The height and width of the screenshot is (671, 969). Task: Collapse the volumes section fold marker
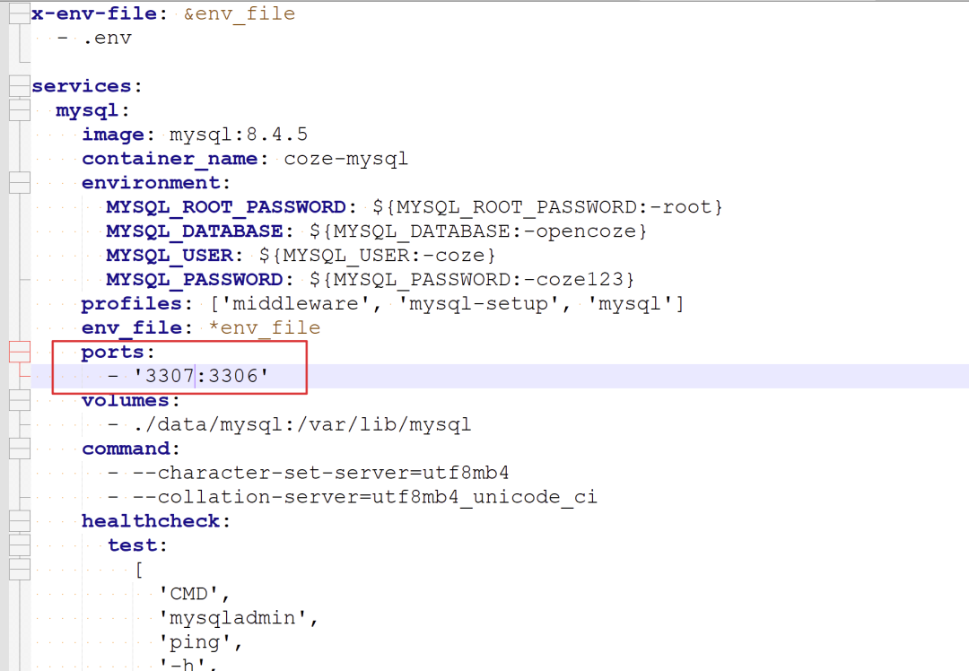(x=20, y=400)
